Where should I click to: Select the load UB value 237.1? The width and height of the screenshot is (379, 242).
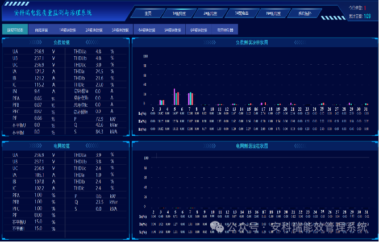tap(39, 59)
